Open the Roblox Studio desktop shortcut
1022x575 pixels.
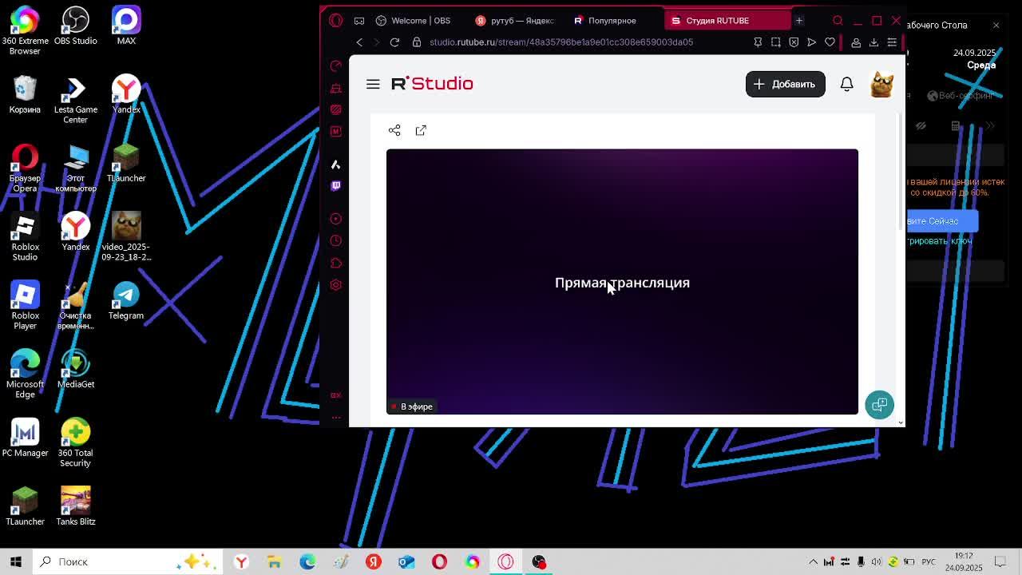[x=25, y=238]
